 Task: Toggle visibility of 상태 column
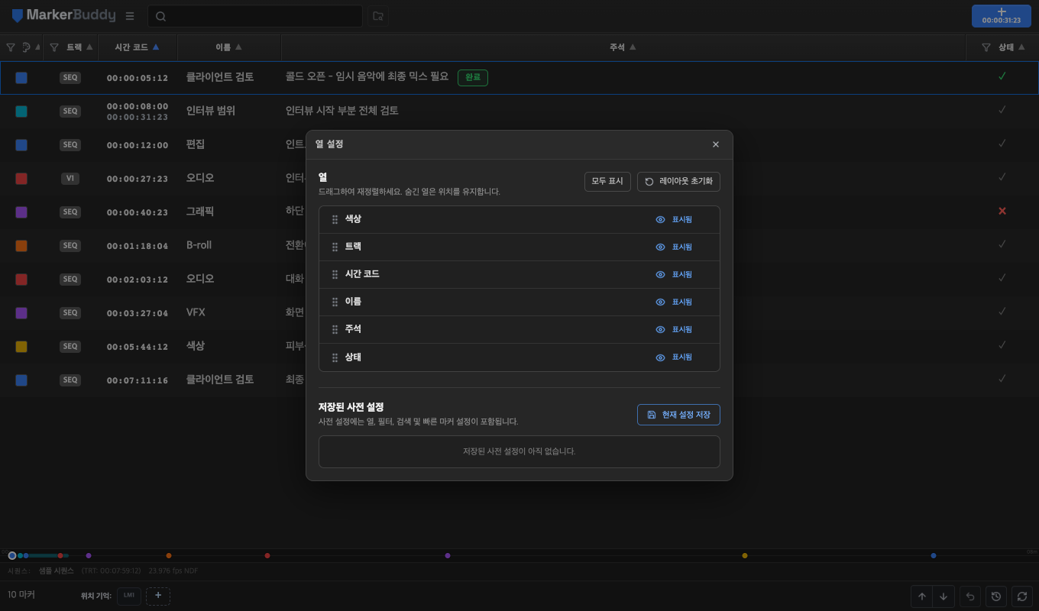(x=674, y=357)
